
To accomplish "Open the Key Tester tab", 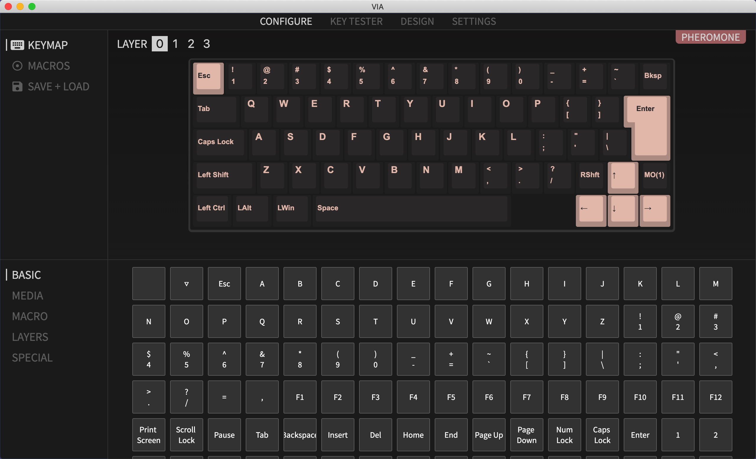I will coord(356,21).
